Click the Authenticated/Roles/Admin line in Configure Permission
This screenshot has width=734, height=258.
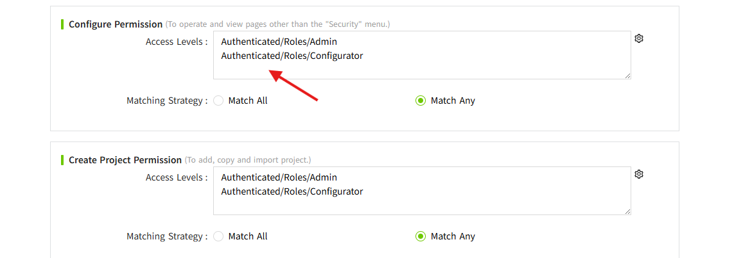coord(279,42)
